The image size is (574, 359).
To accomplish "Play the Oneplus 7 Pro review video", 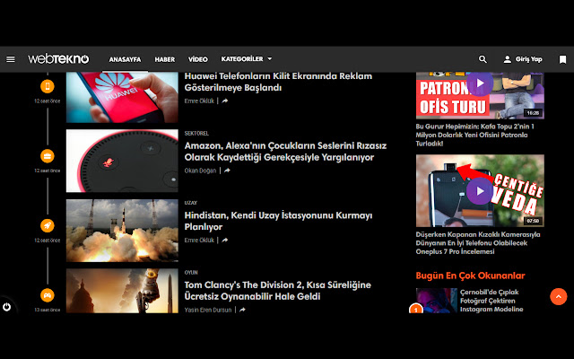I will coord(479,189).
